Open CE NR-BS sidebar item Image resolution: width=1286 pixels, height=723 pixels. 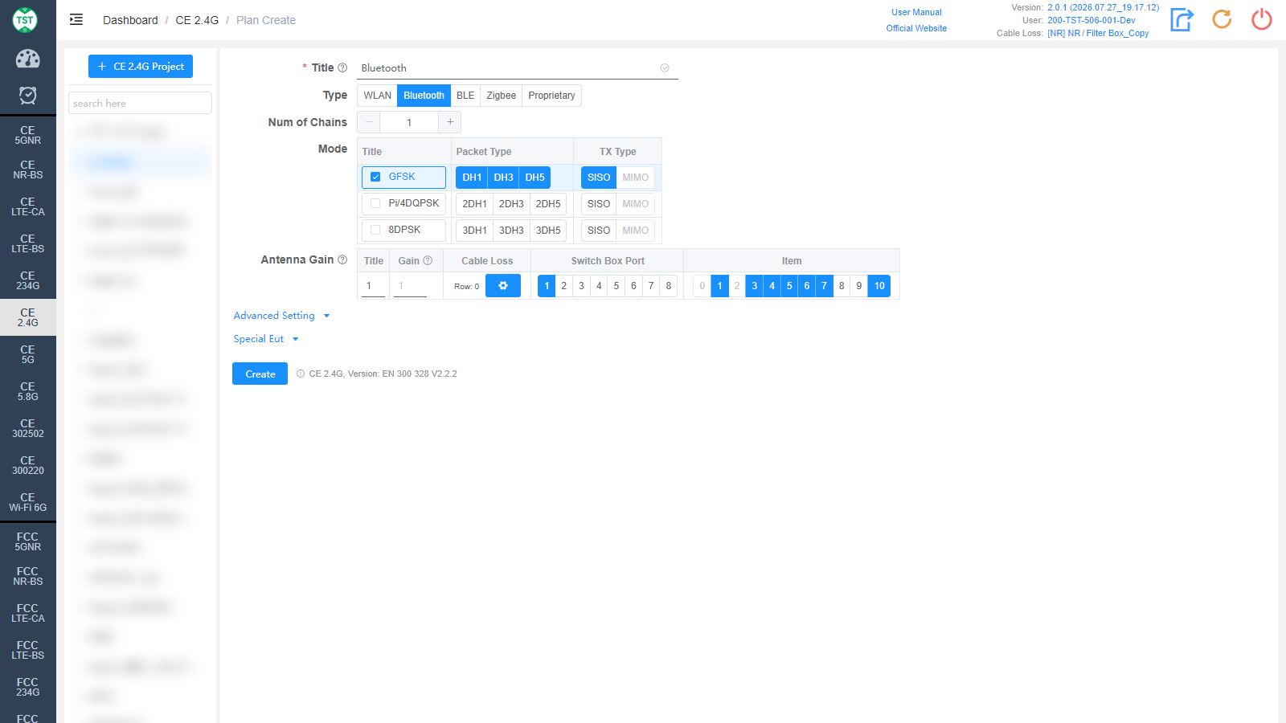[28, 170]
